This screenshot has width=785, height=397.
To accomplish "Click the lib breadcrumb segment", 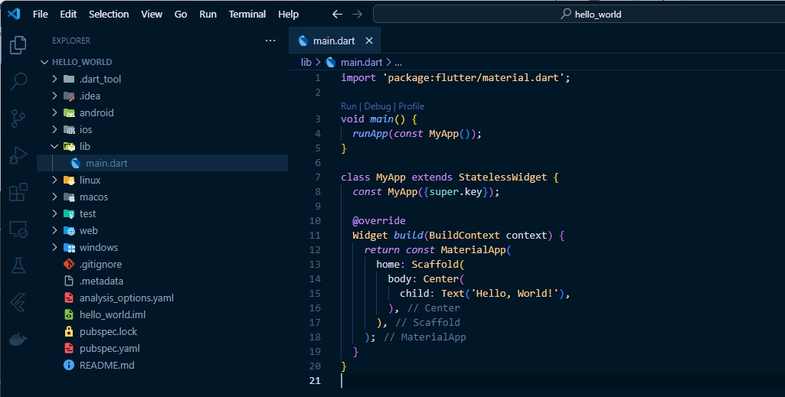I will click(306, 62).
